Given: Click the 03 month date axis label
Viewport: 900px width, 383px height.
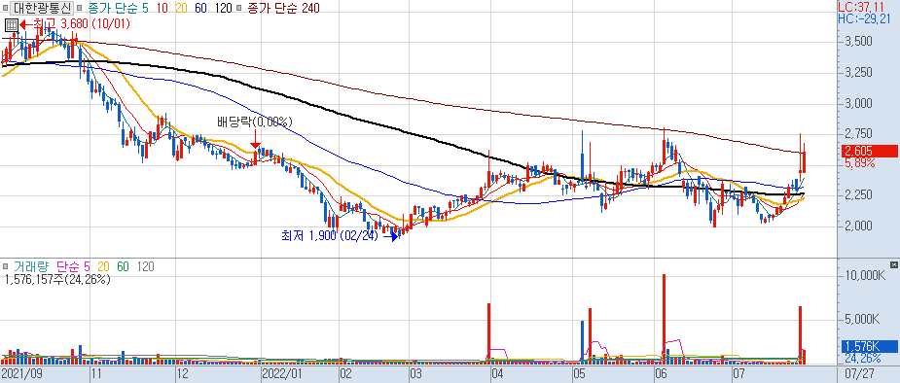Looking at the screenshot, I should click(415, 373).
